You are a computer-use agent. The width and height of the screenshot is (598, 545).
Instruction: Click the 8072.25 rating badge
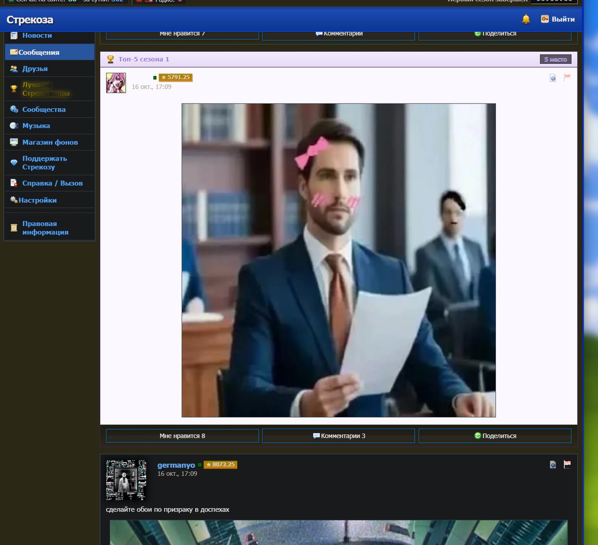click(x=220, y=464)
